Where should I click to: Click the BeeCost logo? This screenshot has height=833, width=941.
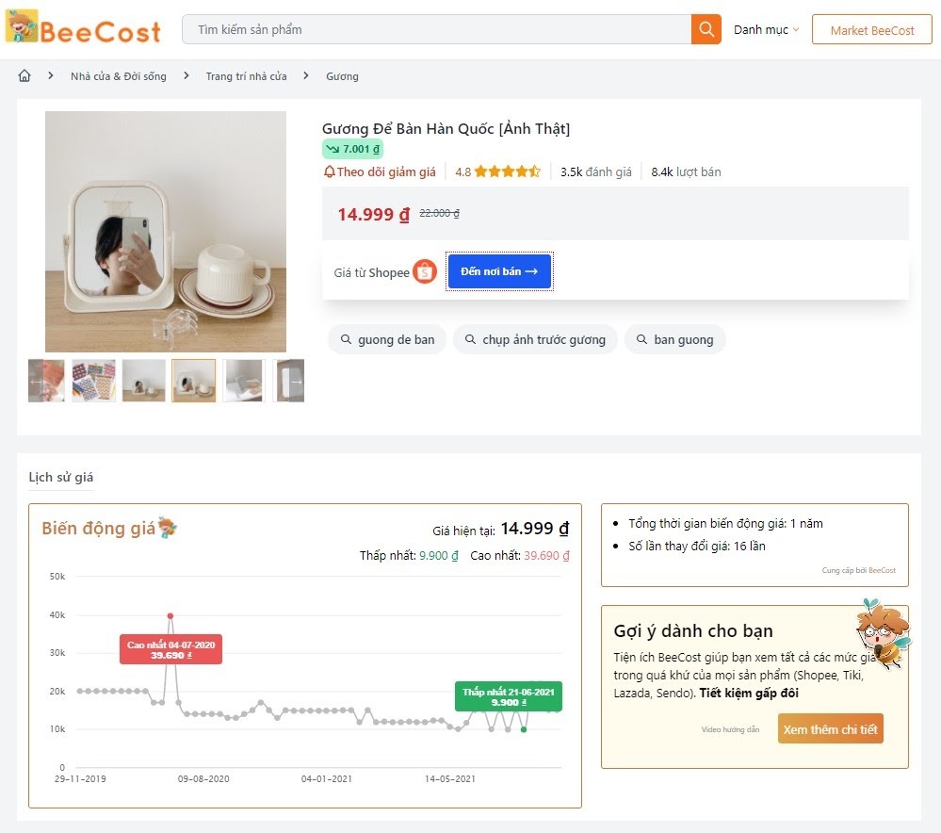click(x=83, y=29)
